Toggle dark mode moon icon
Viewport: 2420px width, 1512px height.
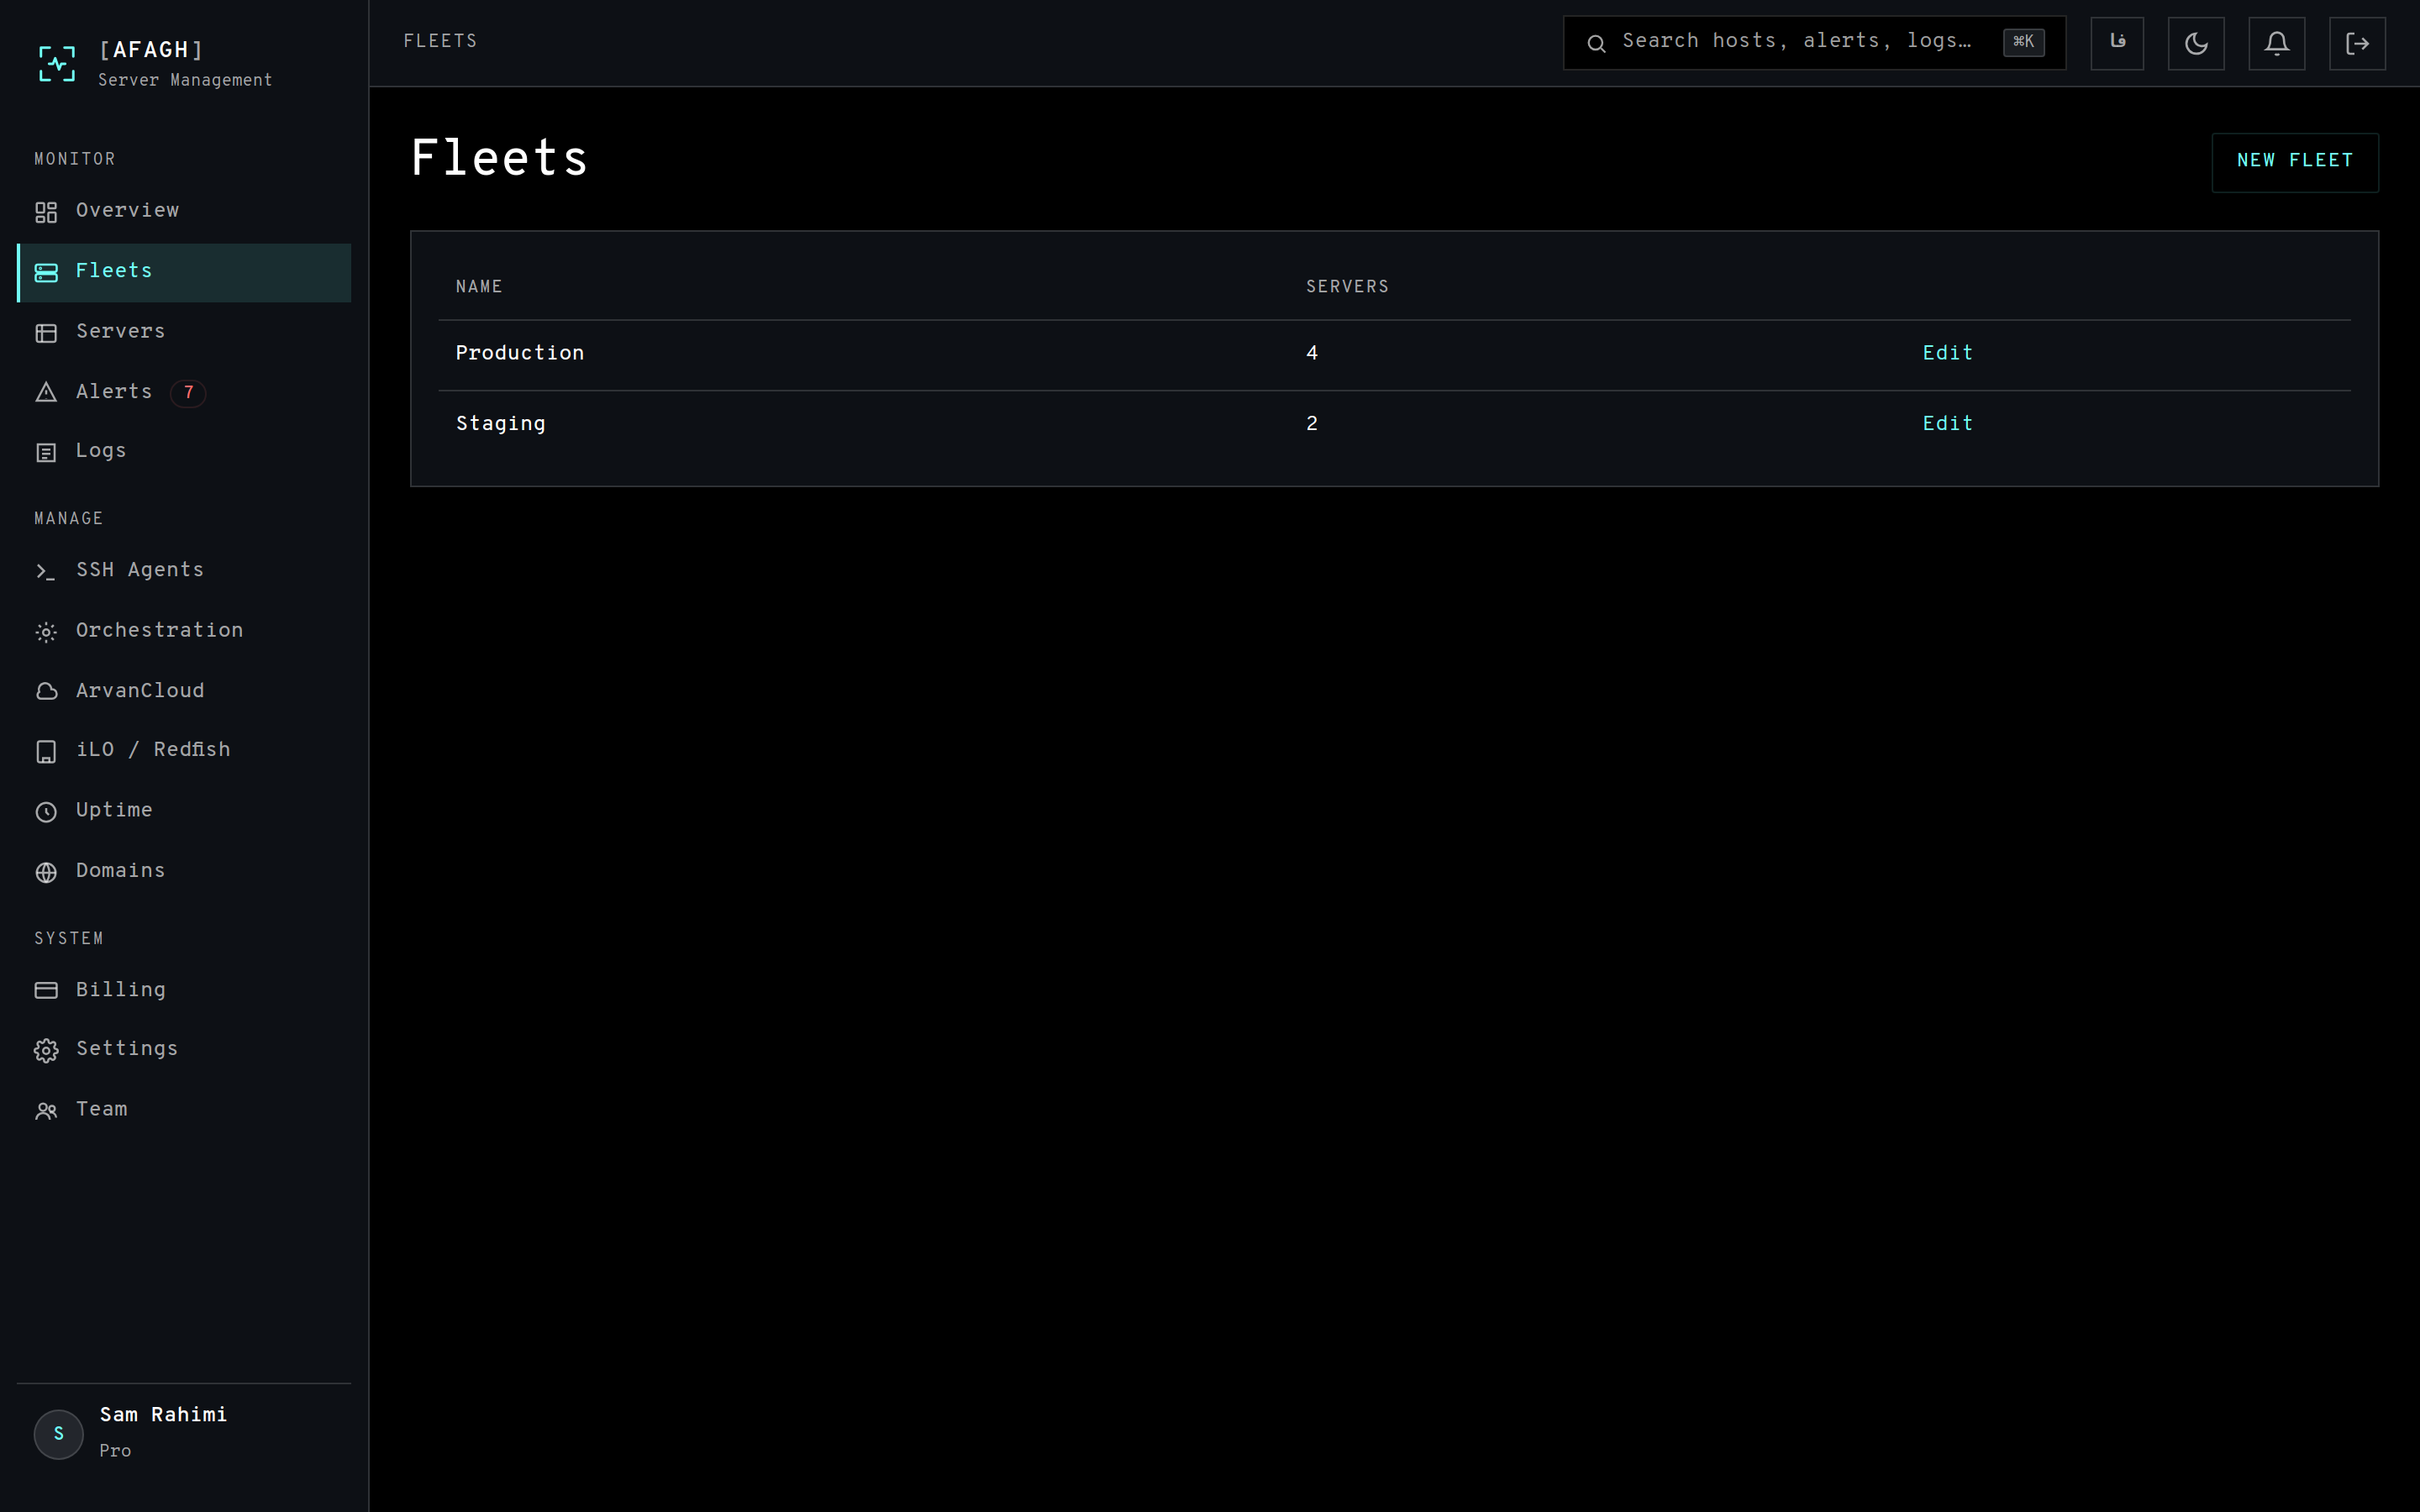[2196, 43]
